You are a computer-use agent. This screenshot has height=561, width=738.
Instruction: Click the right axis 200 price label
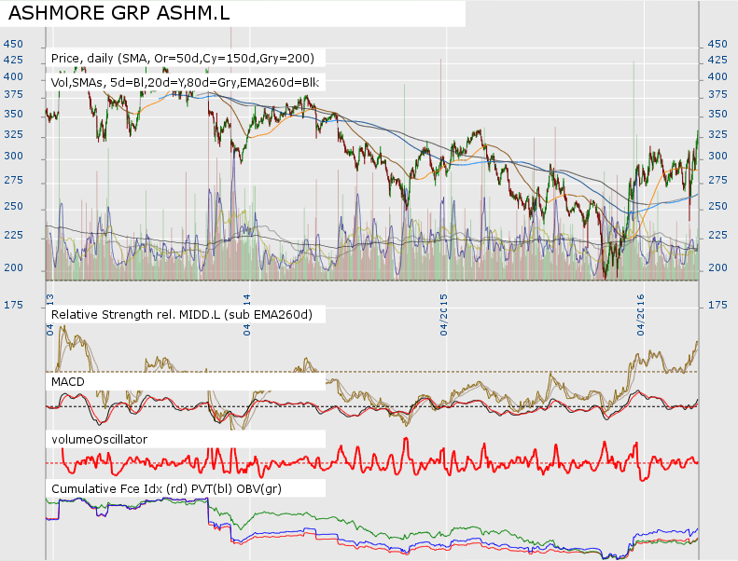click(717, 267)
